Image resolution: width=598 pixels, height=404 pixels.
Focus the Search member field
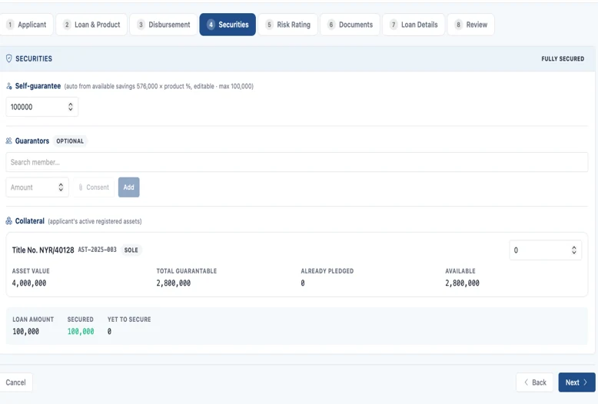(x=297, y=162)
